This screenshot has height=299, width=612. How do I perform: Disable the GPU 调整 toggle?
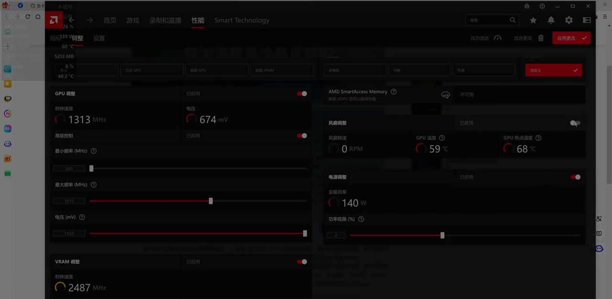(x=302, y=94)
